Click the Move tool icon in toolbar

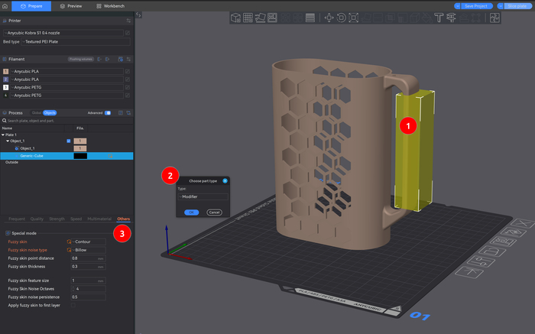[329, 18]
